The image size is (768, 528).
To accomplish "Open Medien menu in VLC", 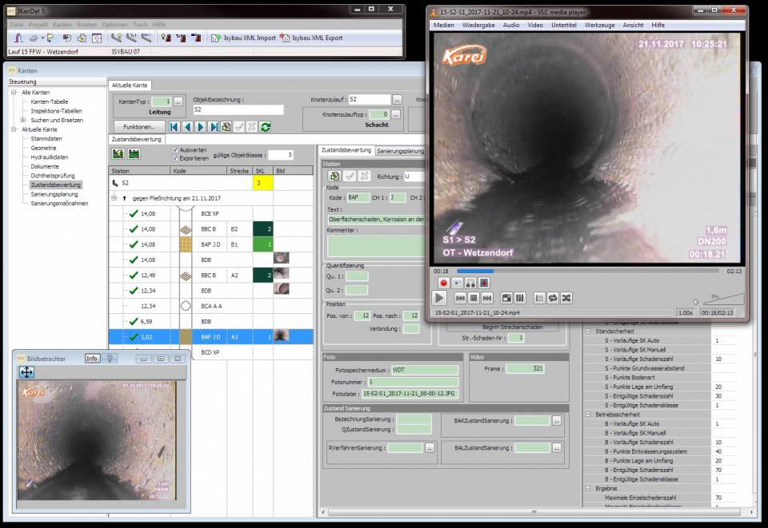I will 444,25.
